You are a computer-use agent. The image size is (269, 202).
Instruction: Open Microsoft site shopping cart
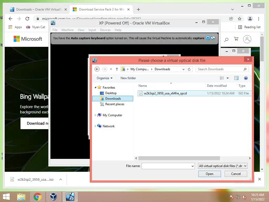[x=236, y=39]
